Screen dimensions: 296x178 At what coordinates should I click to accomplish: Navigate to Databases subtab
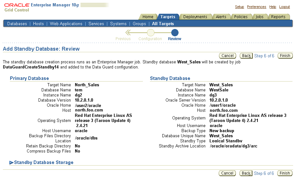tap(17, 24)
